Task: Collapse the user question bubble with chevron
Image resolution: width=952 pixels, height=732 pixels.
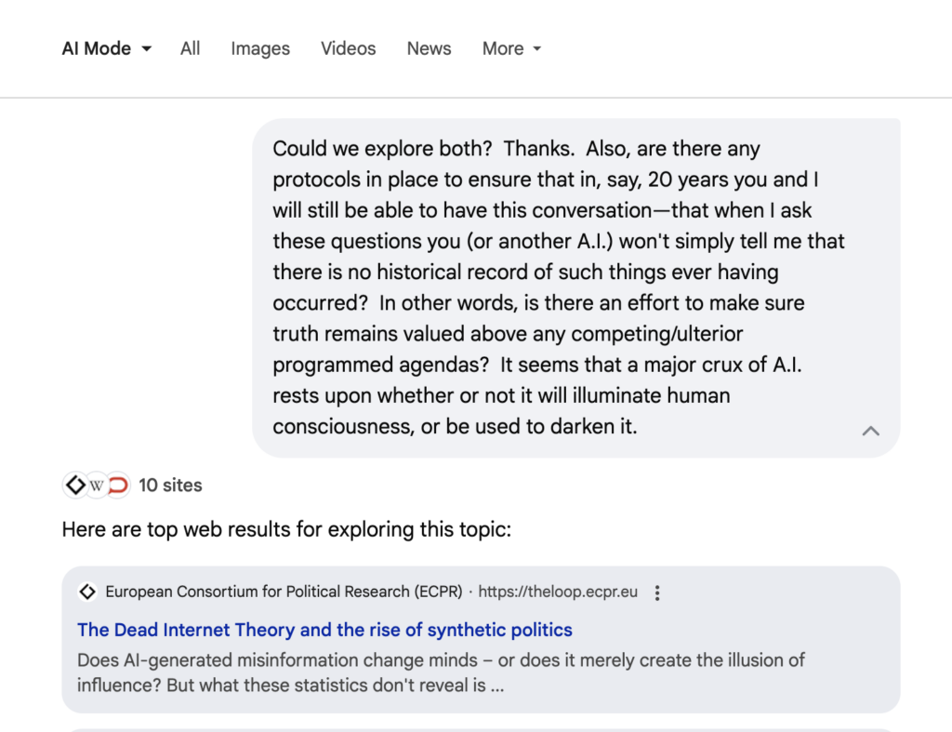Action: click(870, 431)
